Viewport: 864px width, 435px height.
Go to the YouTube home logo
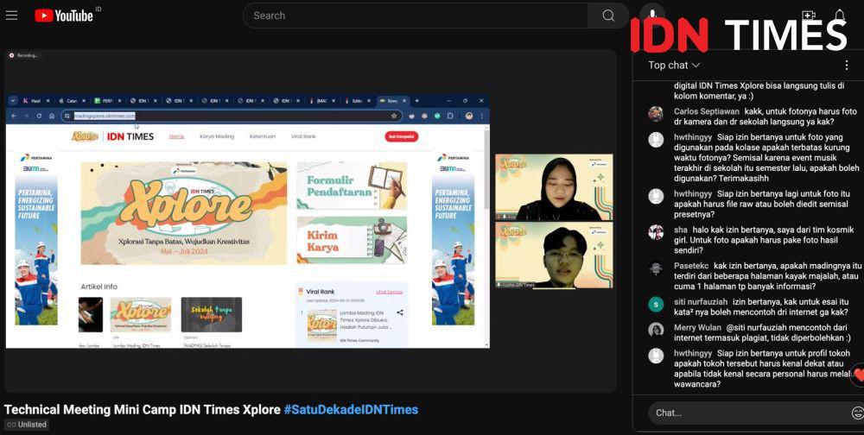point(64,16)
